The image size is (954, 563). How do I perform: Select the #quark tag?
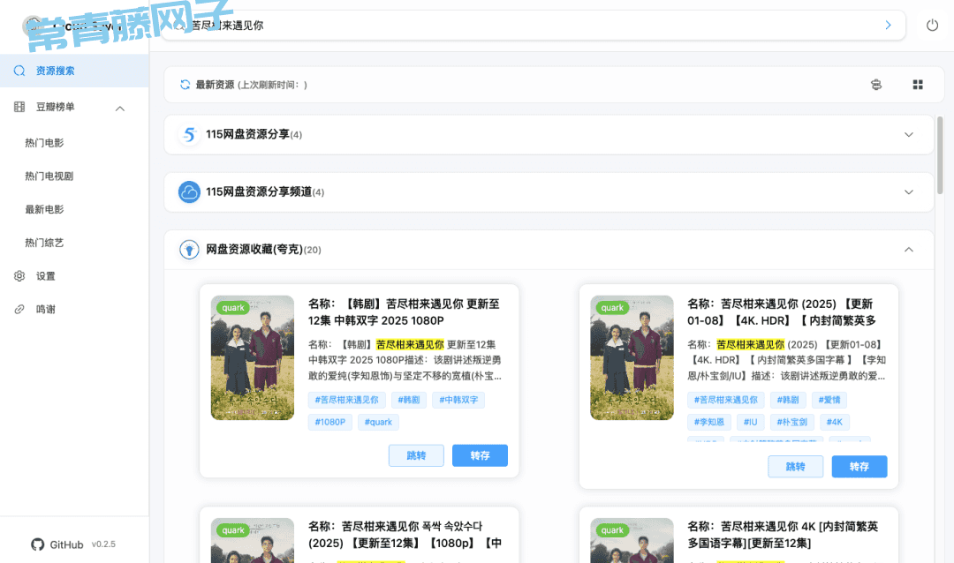pyautogui.click(x=378, y=422)
